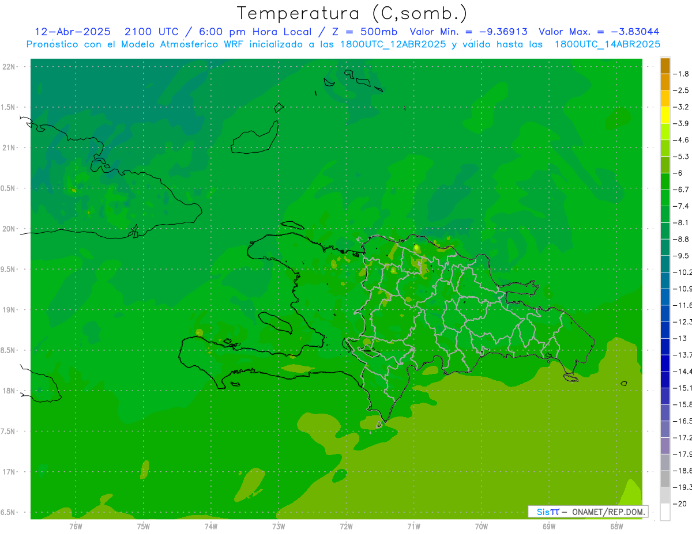
Task: Click the '2100 UTC' time text
Action: [152, 32]
